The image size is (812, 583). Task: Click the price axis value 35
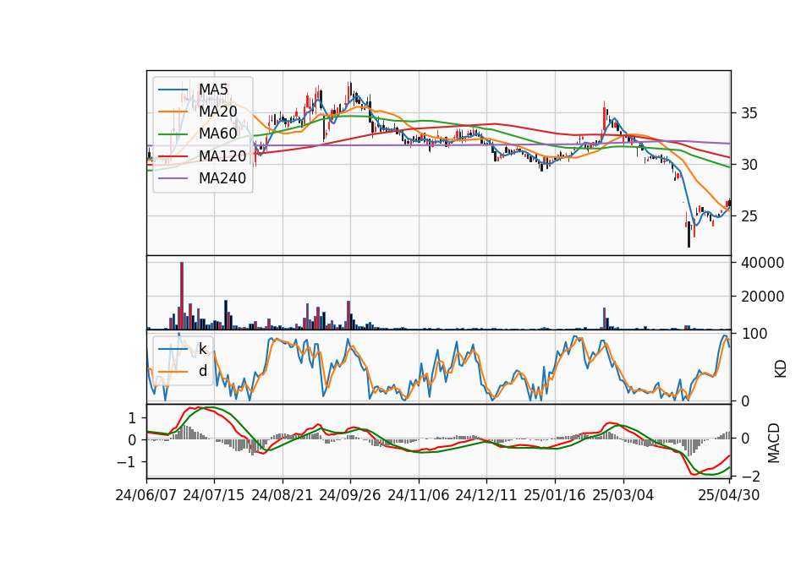749,113
